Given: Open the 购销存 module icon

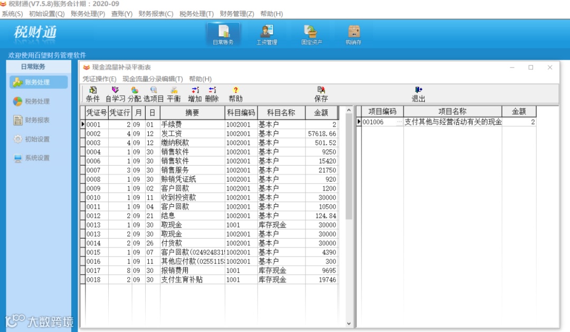Looking at the screenshot, I should (x=353, y=34).
